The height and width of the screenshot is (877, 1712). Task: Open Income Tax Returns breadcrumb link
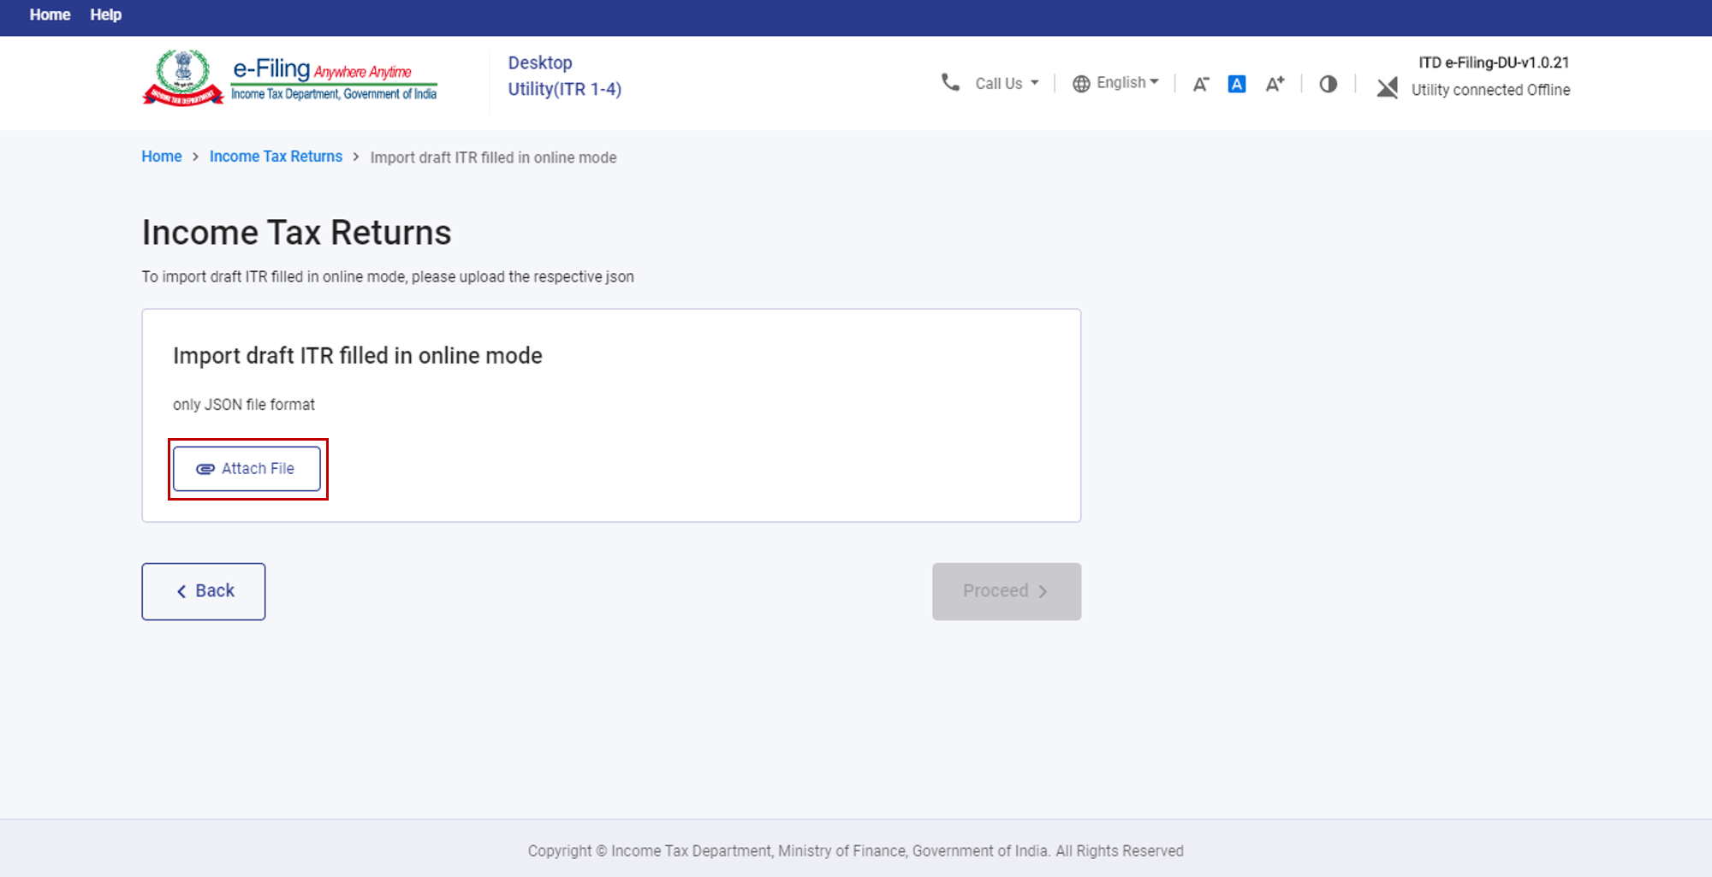pos(276,157)
